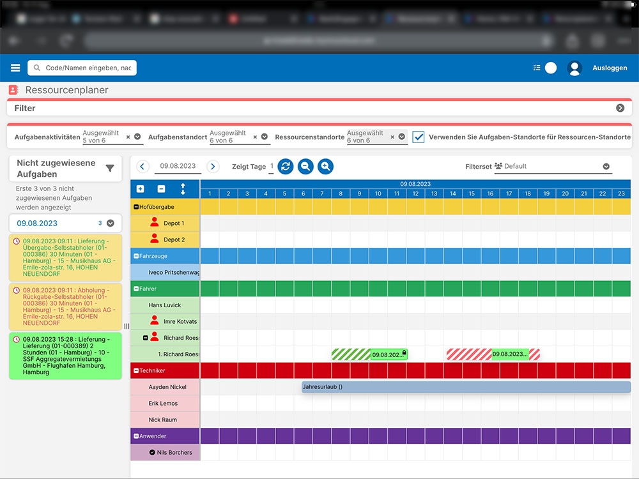Uncheck Verwenden Sie Aufgaben-Standorte checkbox
639x479 pixels.
(x=418, y=137)
